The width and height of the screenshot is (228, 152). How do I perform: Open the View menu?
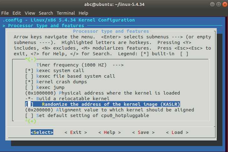(30, 13)
